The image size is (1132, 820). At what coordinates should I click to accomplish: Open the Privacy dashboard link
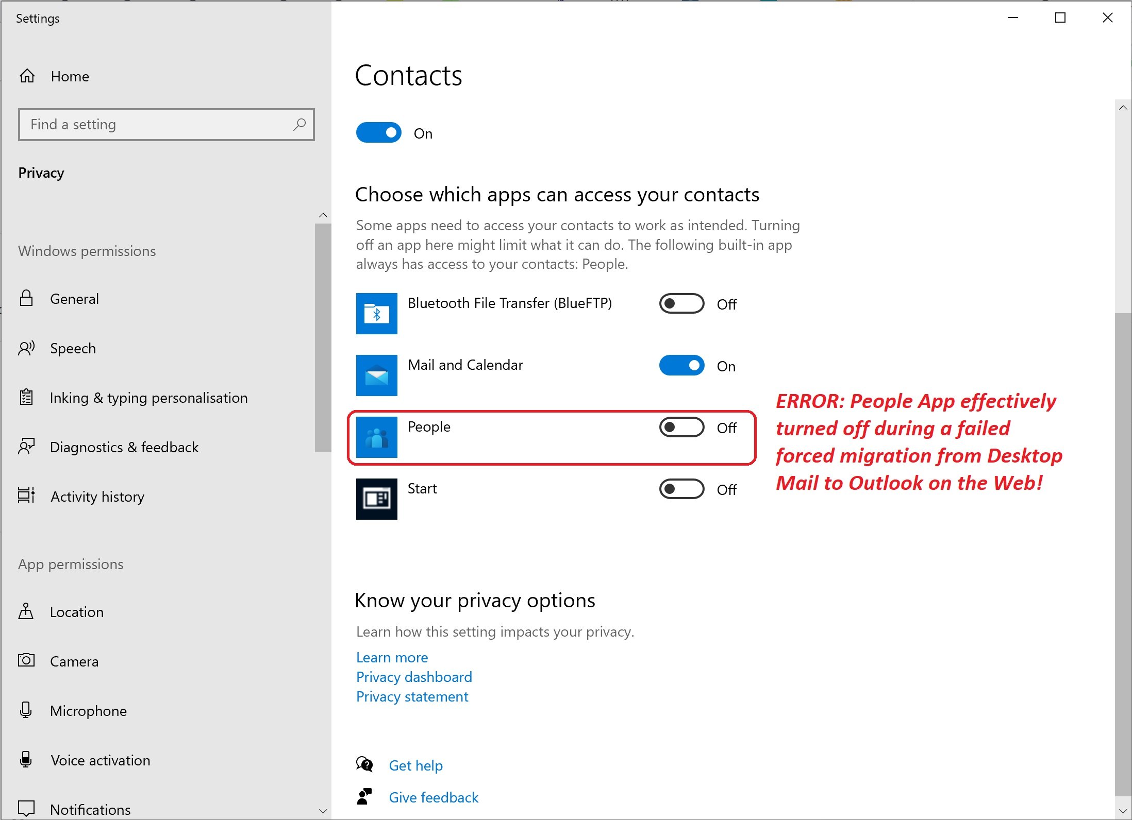[x=414, y=677]
